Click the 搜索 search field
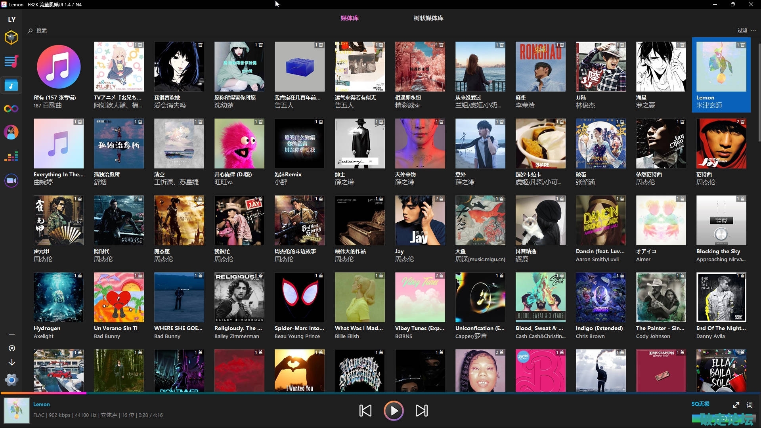The height and width of the screenshot is (428, 761). click(x=42, y=31)
